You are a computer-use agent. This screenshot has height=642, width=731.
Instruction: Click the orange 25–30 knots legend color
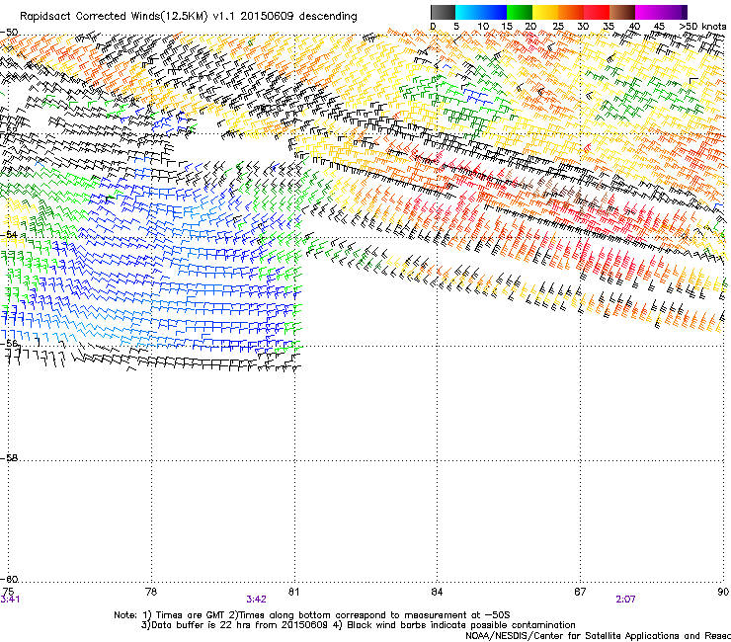coord(571,12)
